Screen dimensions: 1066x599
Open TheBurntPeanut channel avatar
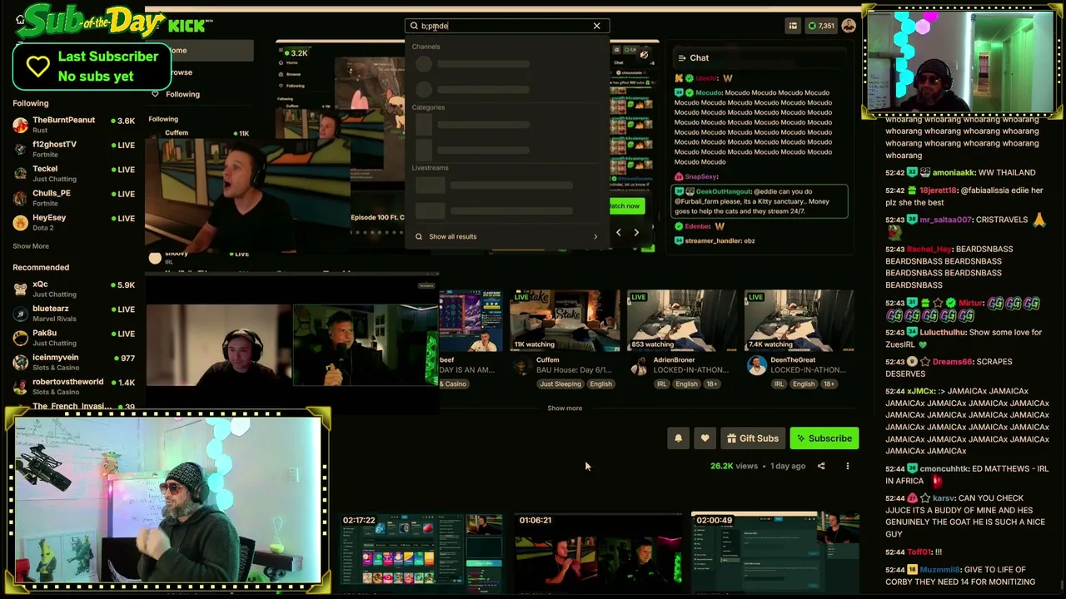(21, 125)
